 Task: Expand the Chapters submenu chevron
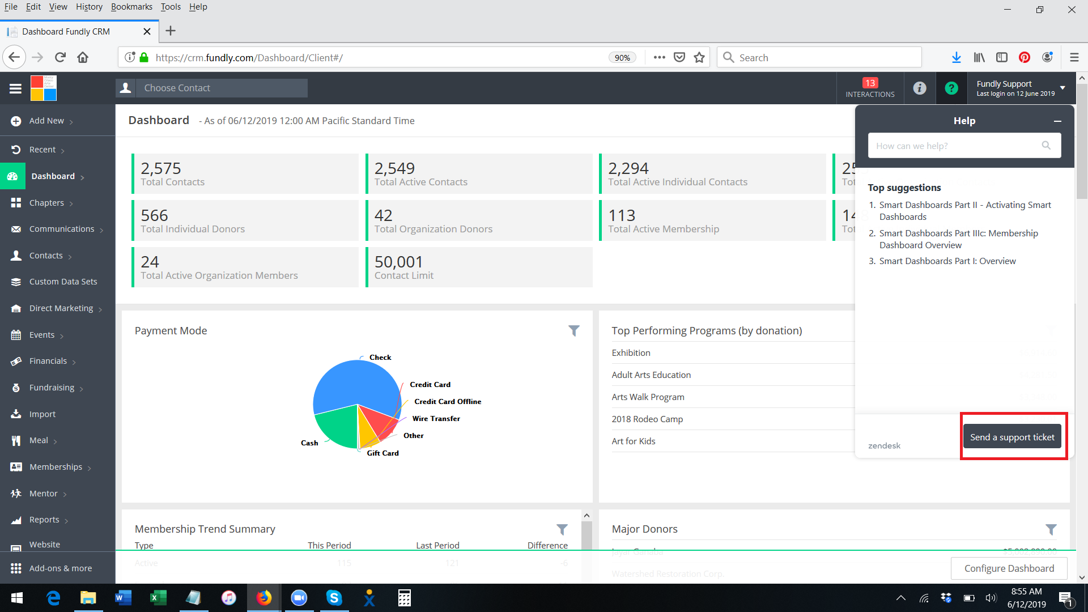click(71, 204)
